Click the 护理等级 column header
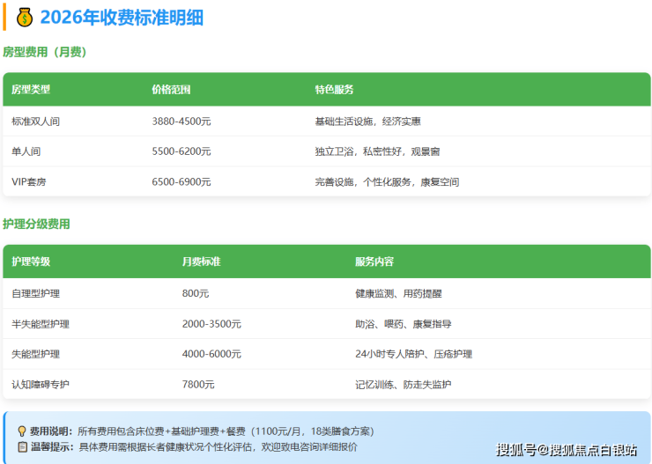Screen dimensions: 652x464 pyautogui.click(x=31, y=261)
